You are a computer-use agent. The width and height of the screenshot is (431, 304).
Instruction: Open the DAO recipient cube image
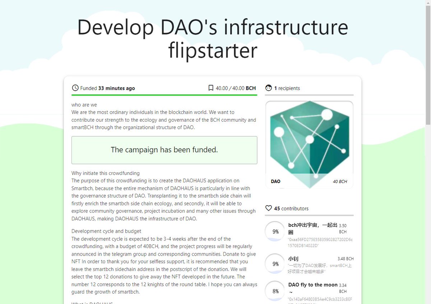(x=309, y=145)
